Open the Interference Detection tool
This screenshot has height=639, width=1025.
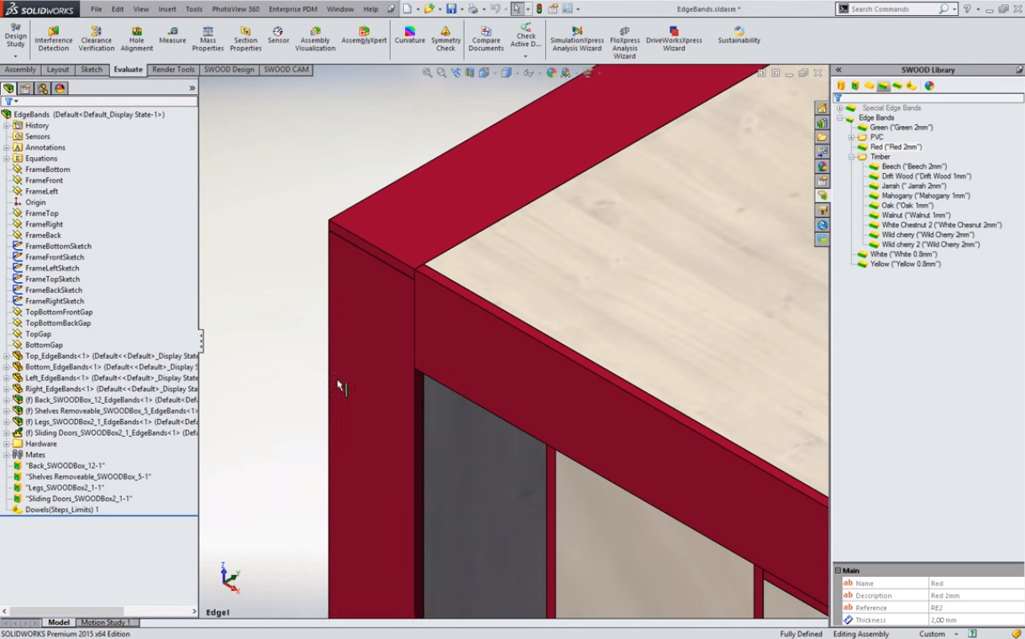click(53, 39)
